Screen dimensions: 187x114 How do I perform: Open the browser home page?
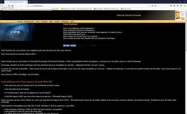(12, 6)
